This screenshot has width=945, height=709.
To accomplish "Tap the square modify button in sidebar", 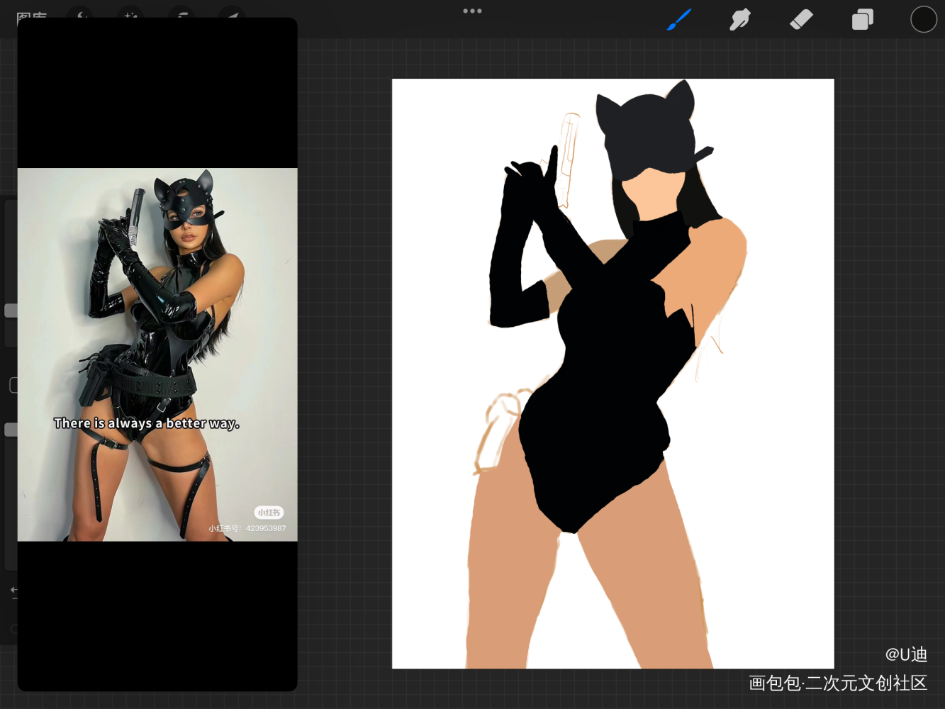I will point(13,385).
